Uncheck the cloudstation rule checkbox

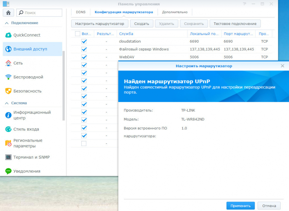point(84,42)
